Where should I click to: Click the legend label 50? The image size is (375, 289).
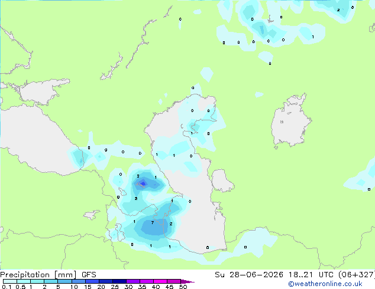point(183,287)
